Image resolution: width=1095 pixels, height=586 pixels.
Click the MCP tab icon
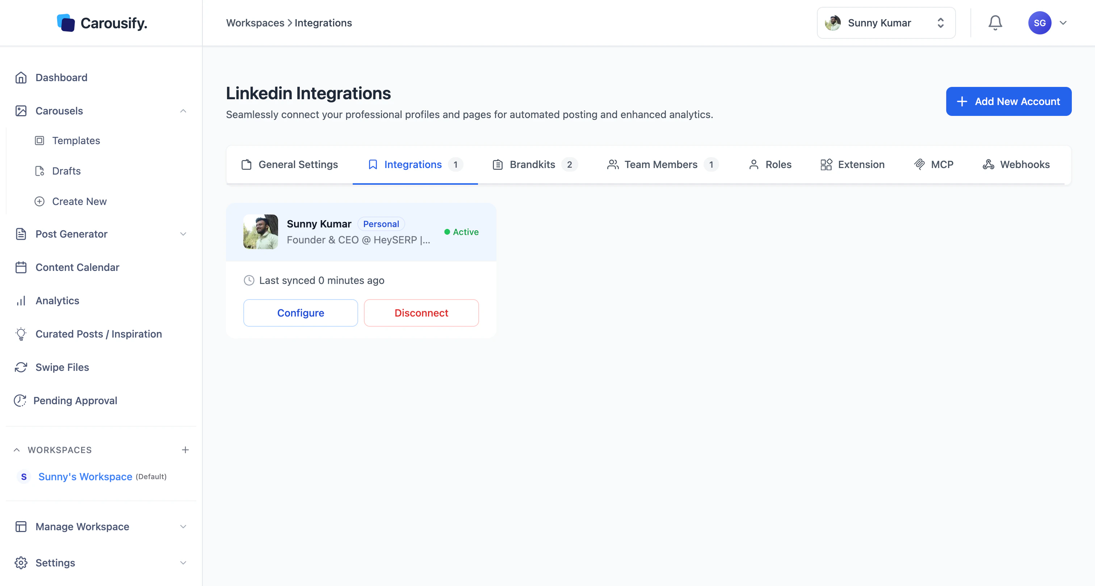(919, 164)
